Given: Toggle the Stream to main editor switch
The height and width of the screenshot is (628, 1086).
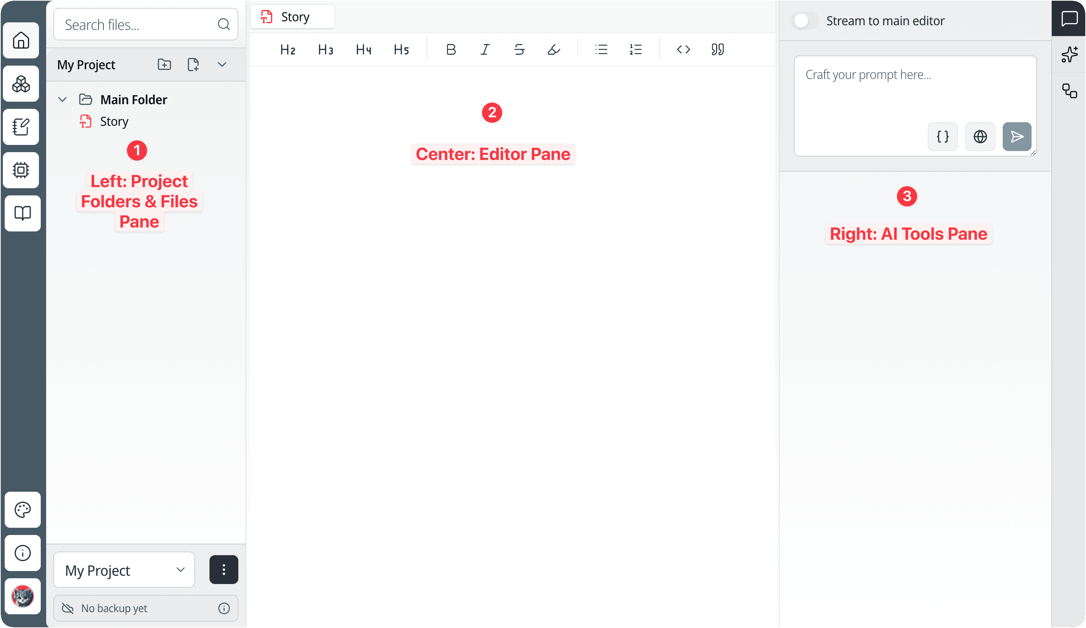Looking at the screenshot, I should [805, 21].
